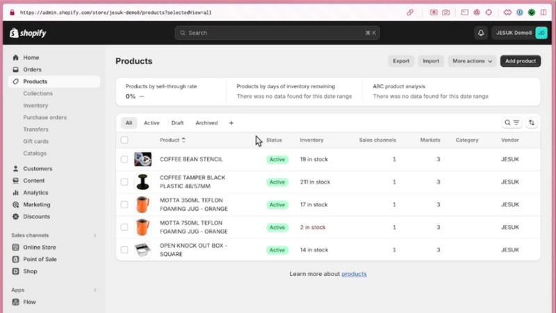Open ABC product analysis card
The height and width of the screenshot is (313, 556).
click(430, 92)
